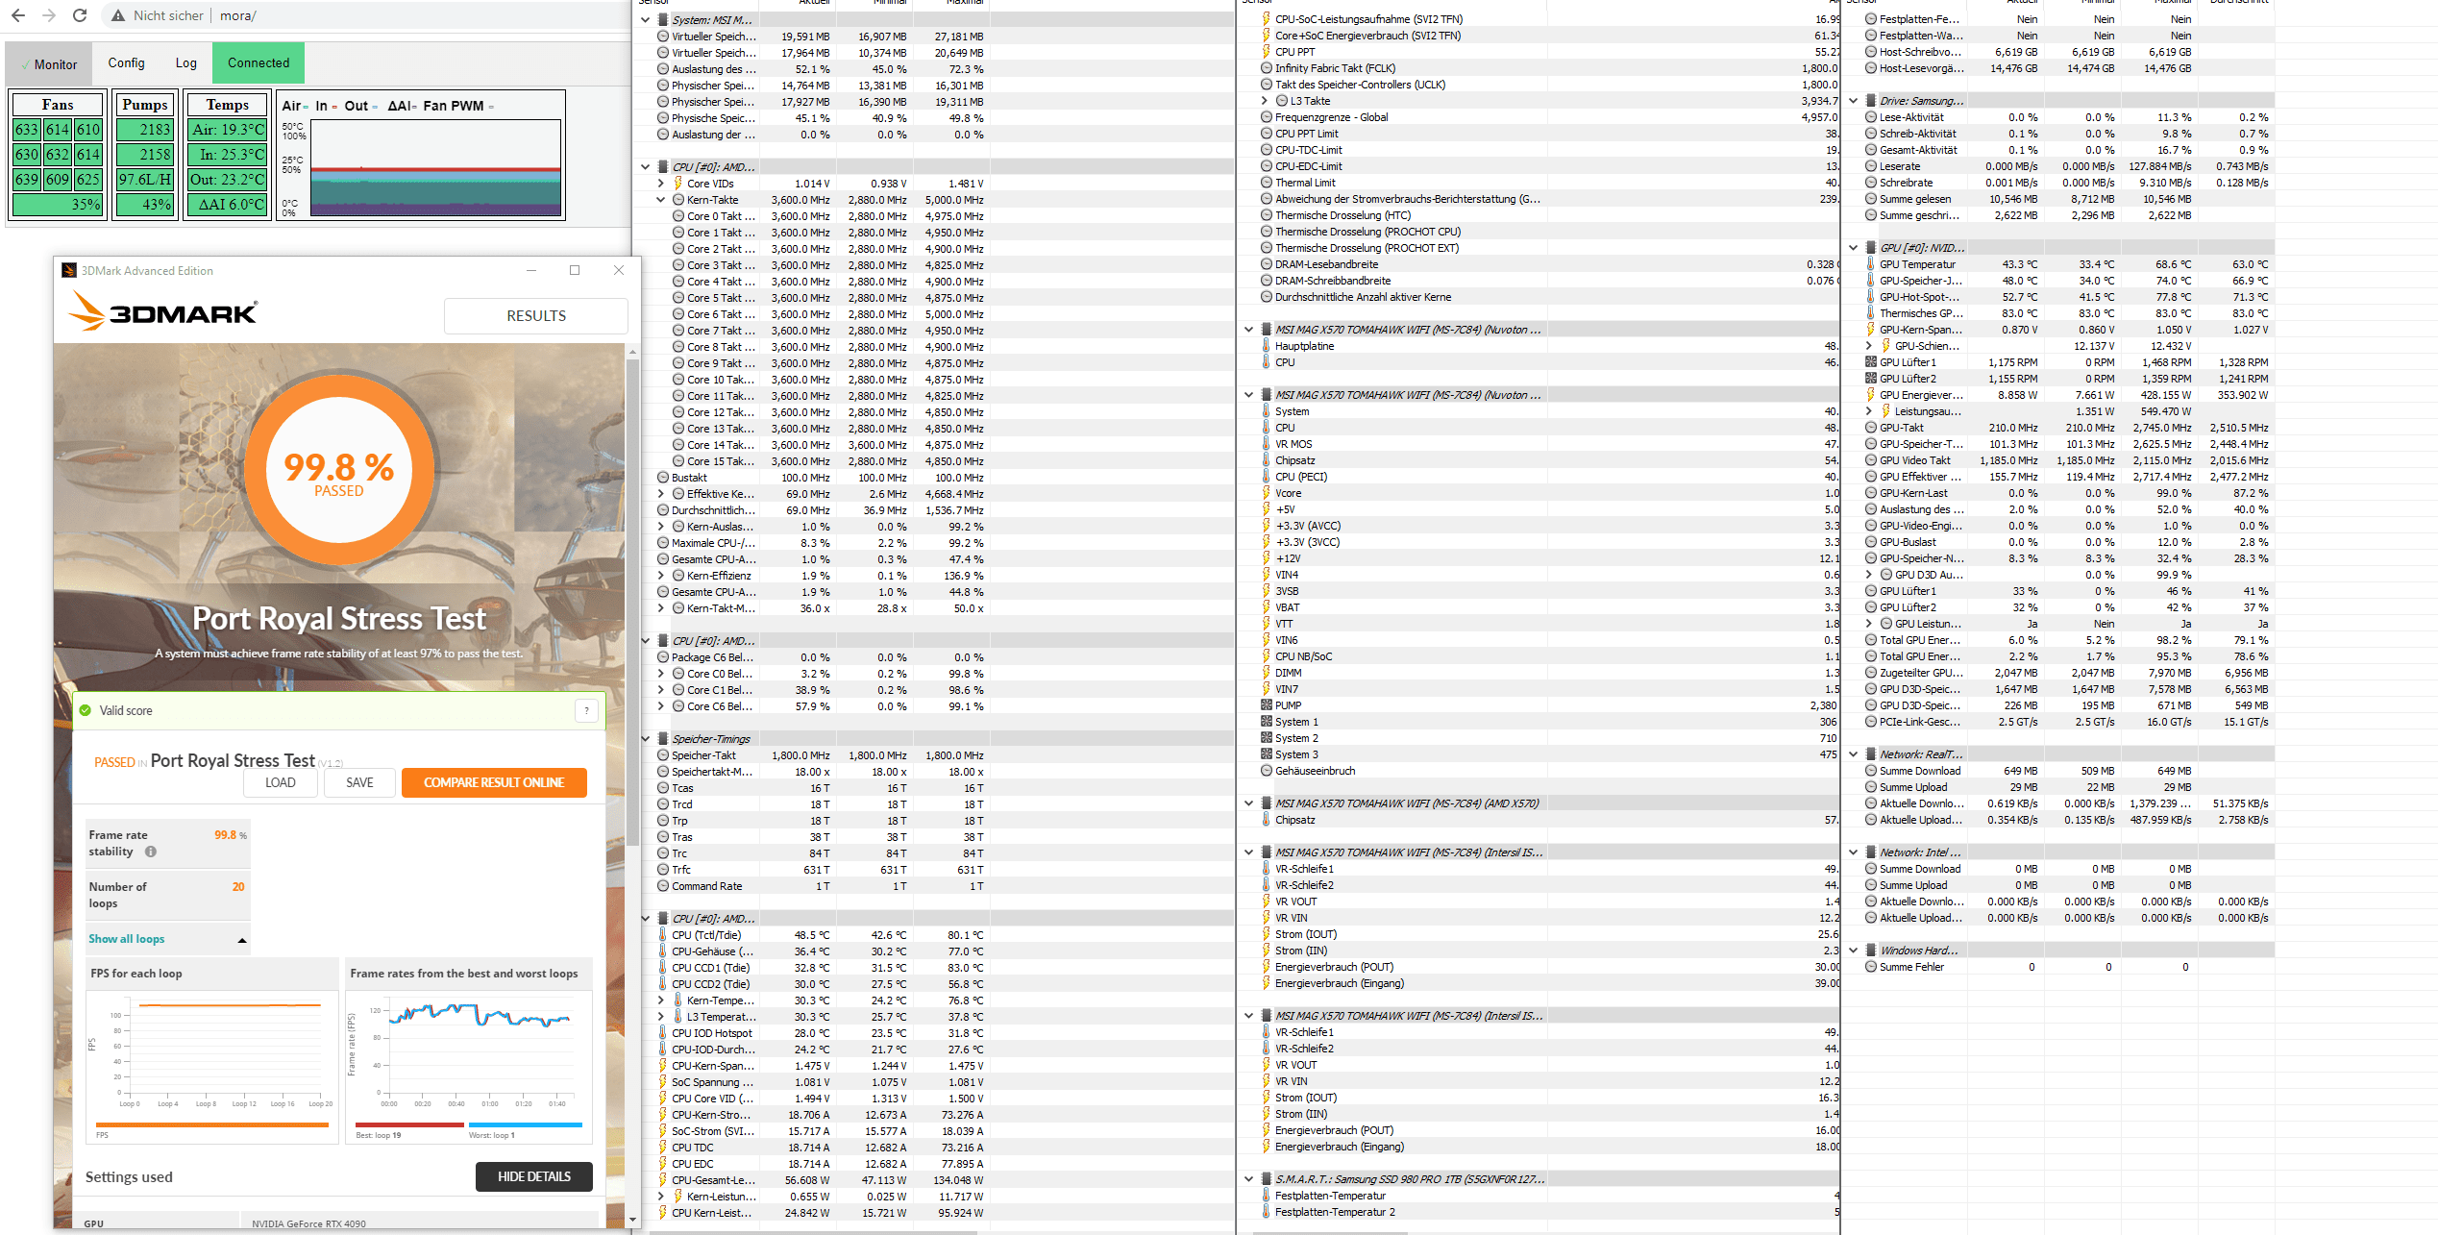Click the frame rate stability info icon
This screenshot has height=1235, width=2438.
click(151, 852)
